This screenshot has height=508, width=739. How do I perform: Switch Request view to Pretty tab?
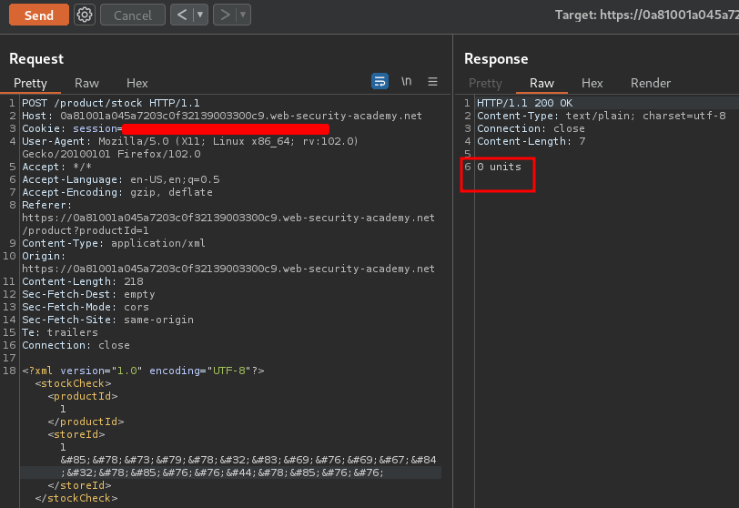tap(30, 84)
